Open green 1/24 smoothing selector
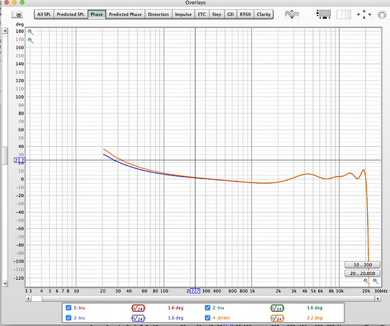The width and height of the screenshot is (390, 326). tap(277, 308)
